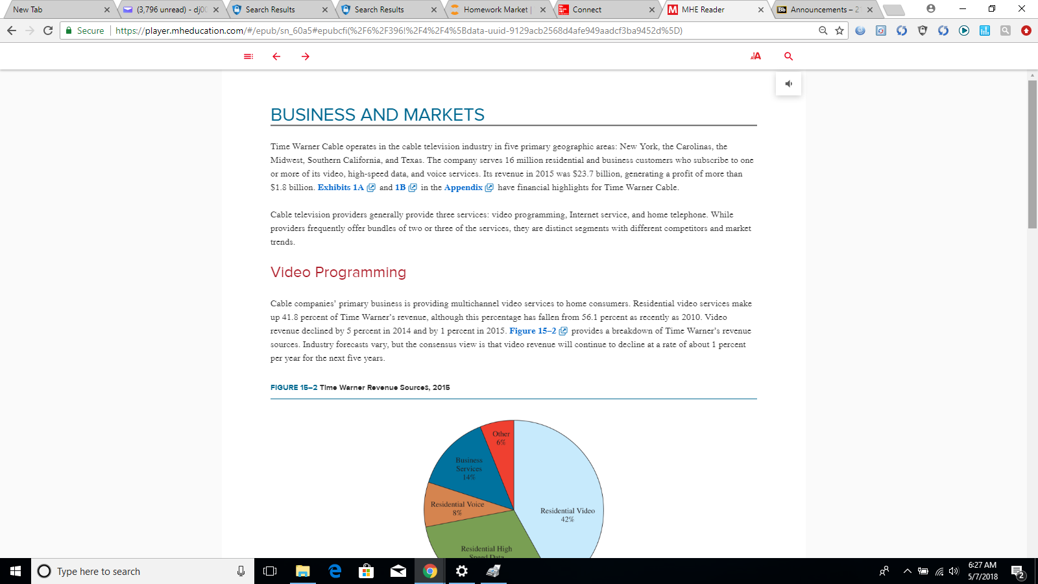Close the Connect tab
Screen dimensions: 1038x584
point(652,10)
